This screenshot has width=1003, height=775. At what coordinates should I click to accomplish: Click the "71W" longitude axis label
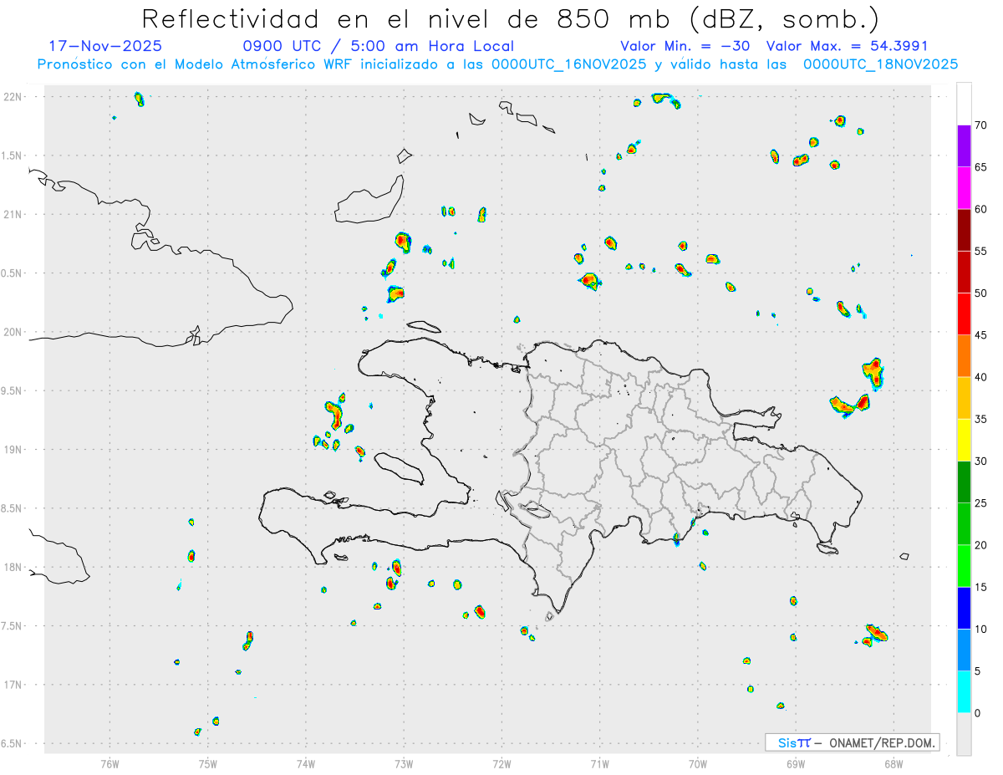pyautogui.click(x=599, y=763)
